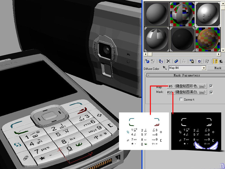Toggle the highlighted Show End Result button
Screen dimensions: 225x169
coord(216,61)
